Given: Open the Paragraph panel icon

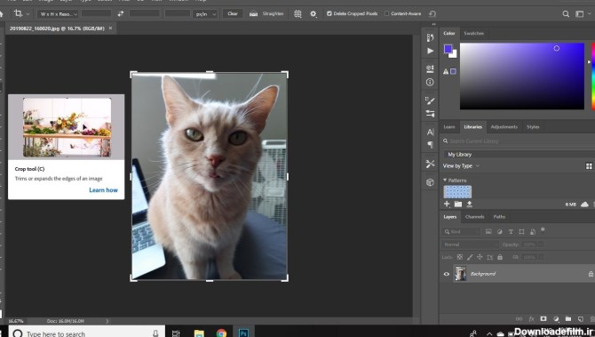Looking at the screenshot, I should click(430, 145).
